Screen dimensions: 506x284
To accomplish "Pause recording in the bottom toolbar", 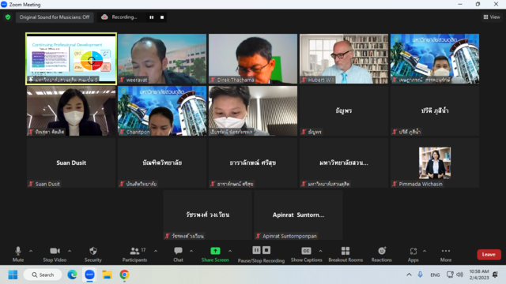I will [256, 250].
